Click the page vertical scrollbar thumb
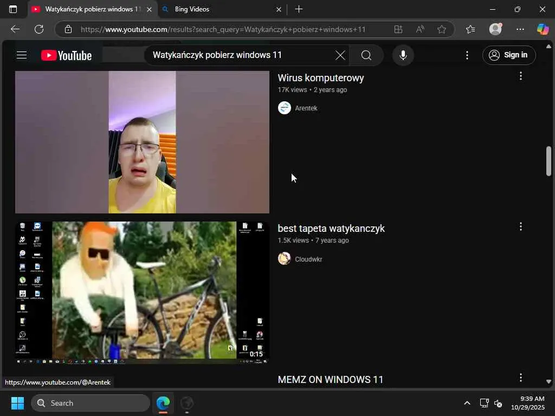 [548, 161]
